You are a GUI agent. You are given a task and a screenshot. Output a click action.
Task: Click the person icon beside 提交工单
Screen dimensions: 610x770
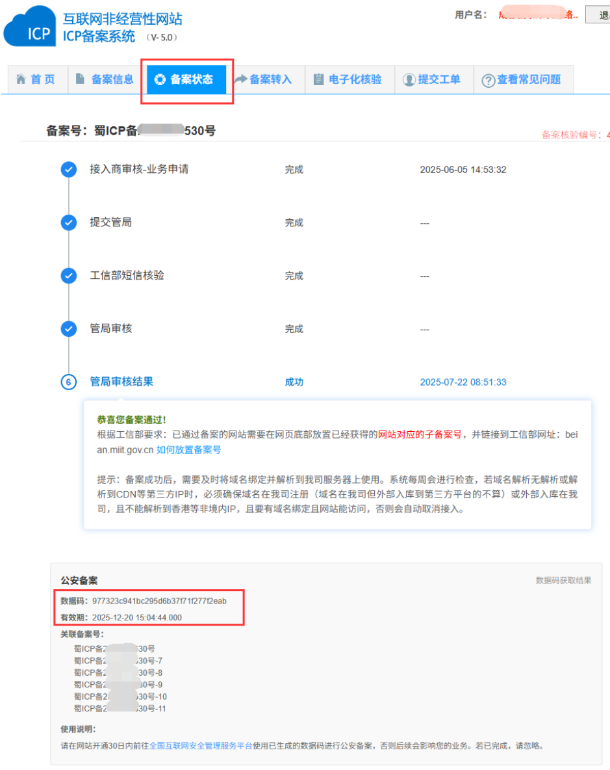point(409,80)
